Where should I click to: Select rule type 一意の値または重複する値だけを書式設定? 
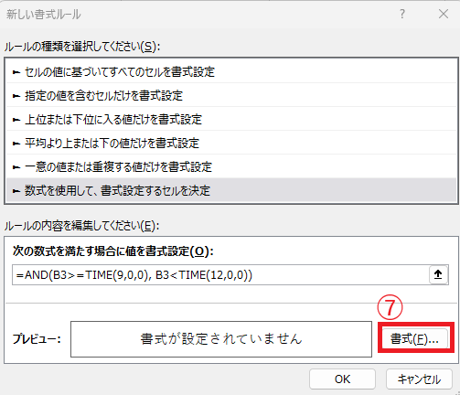tap(231, 167)
